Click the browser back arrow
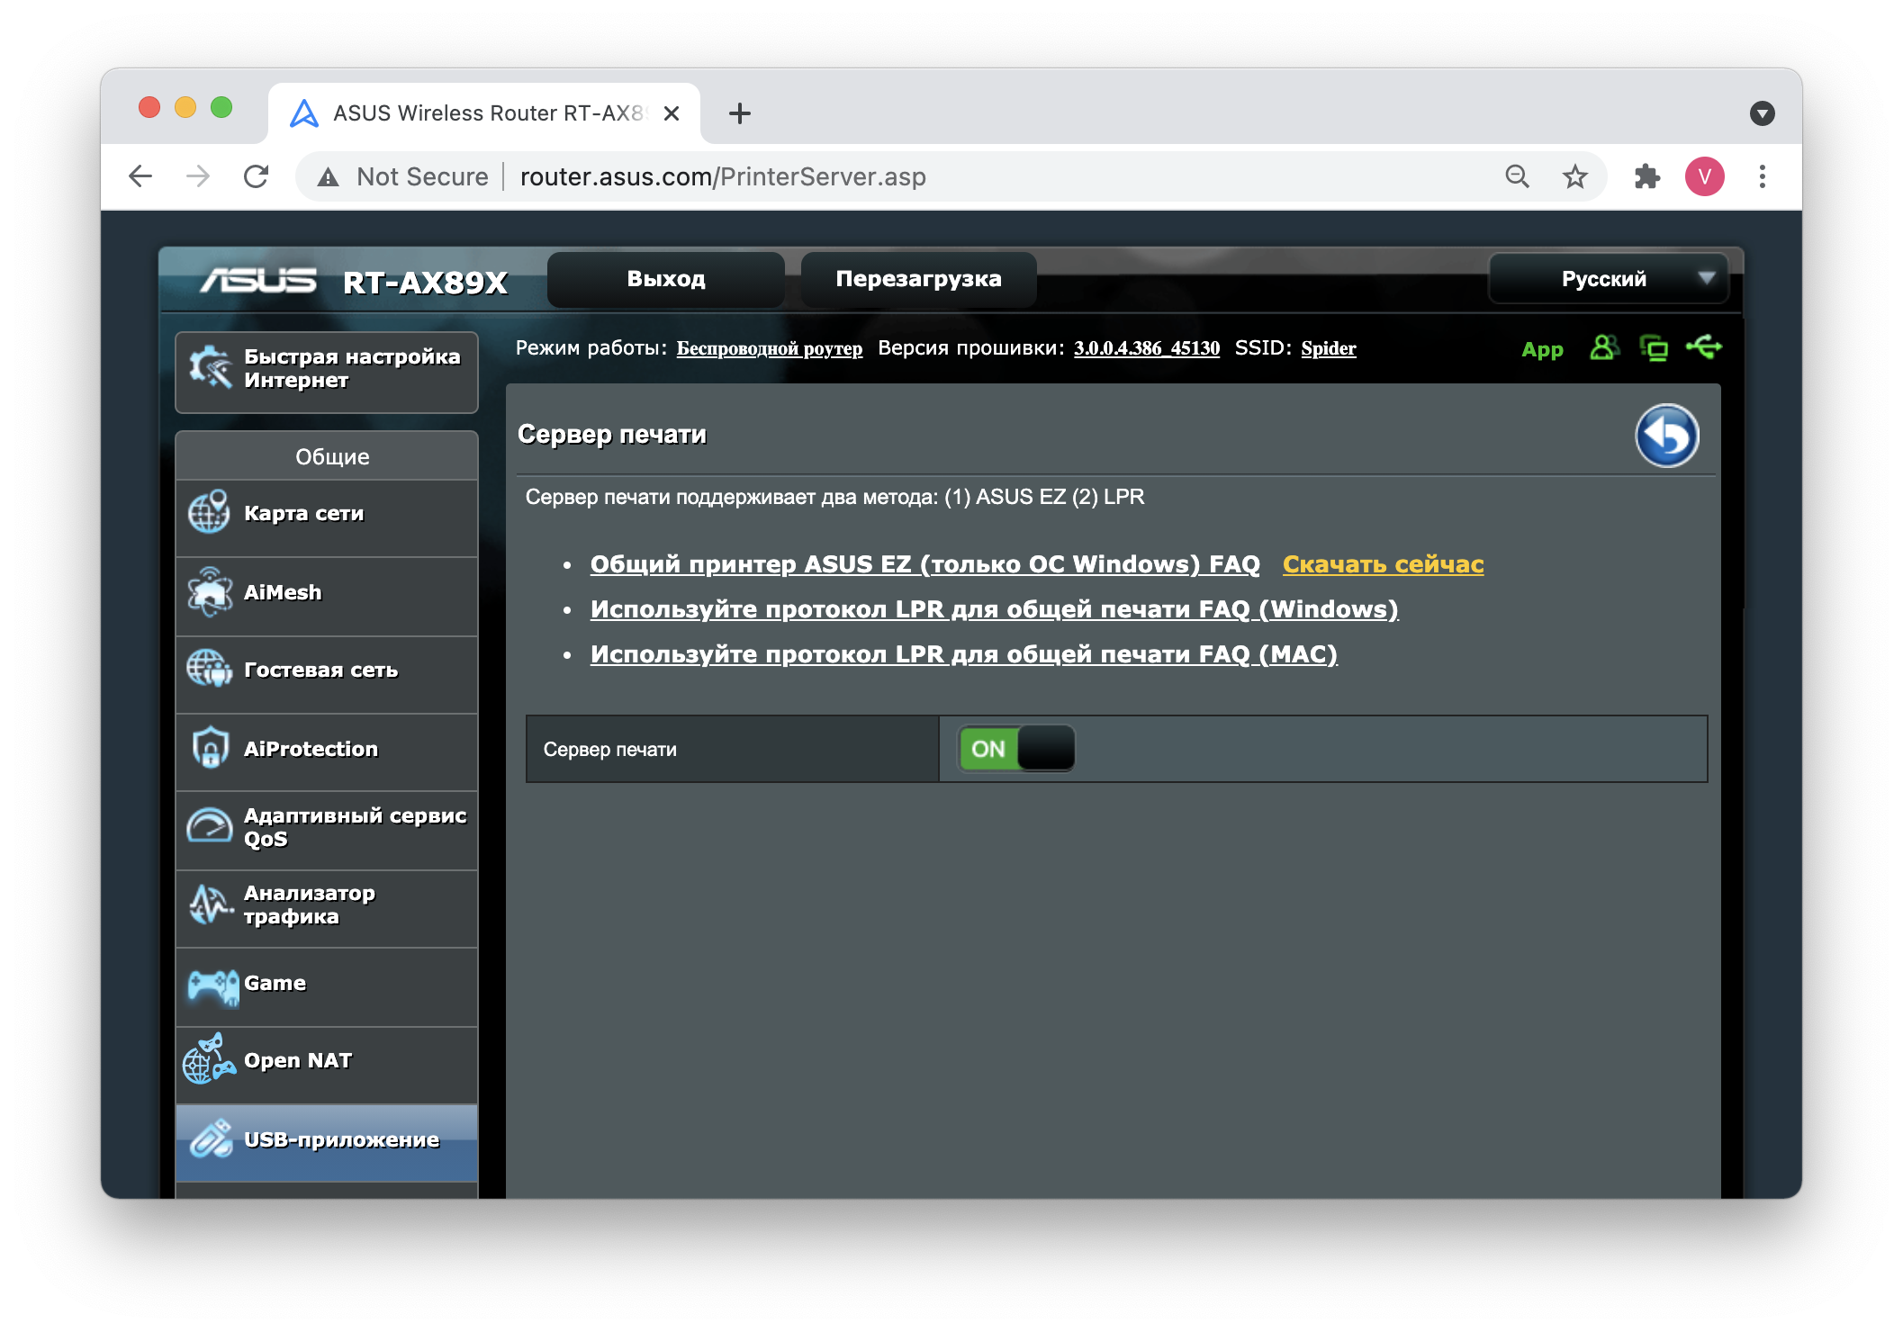1903x1332 pixels. coord(140,176)
